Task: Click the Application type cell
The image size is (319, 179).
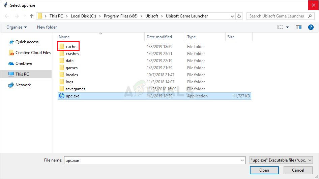Action: (x=197, y=96)
